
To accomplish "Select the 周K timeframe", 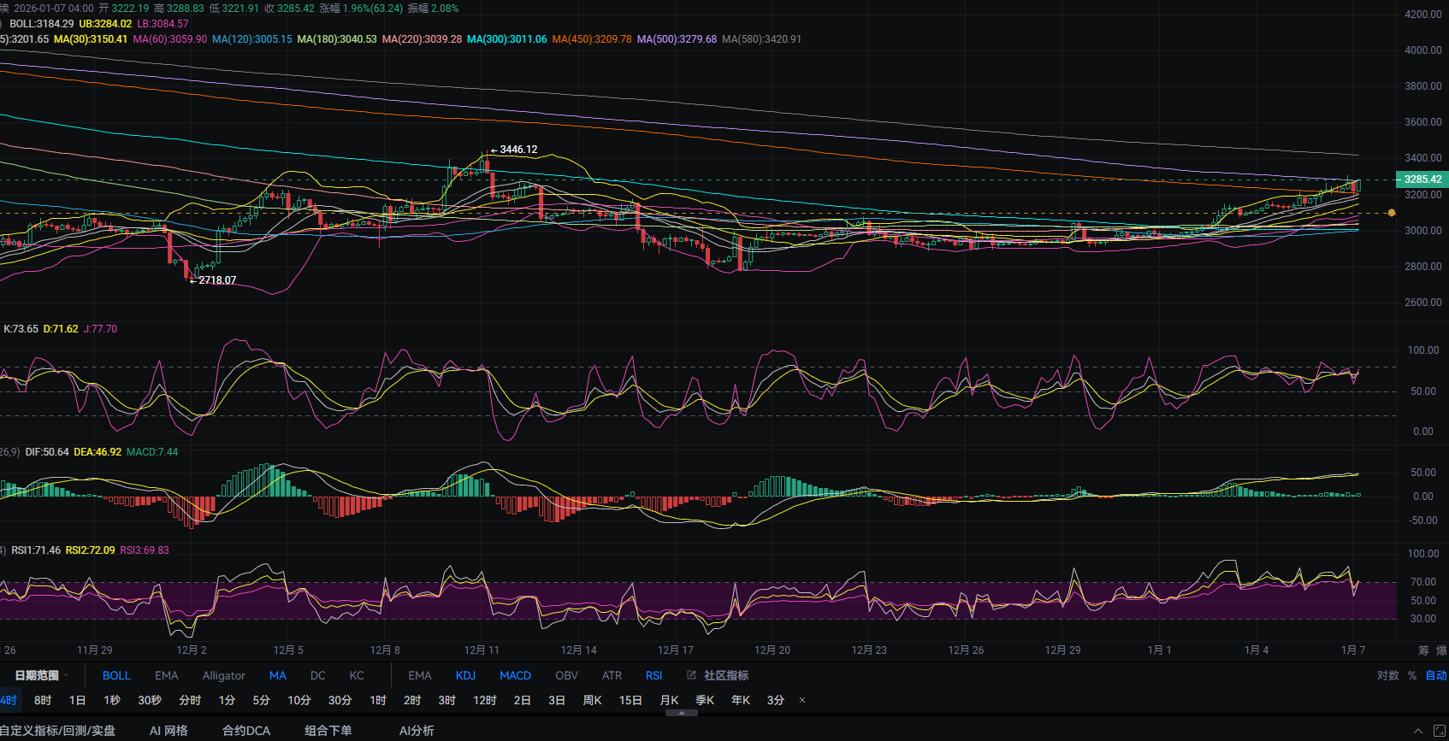I will [592, 700].
